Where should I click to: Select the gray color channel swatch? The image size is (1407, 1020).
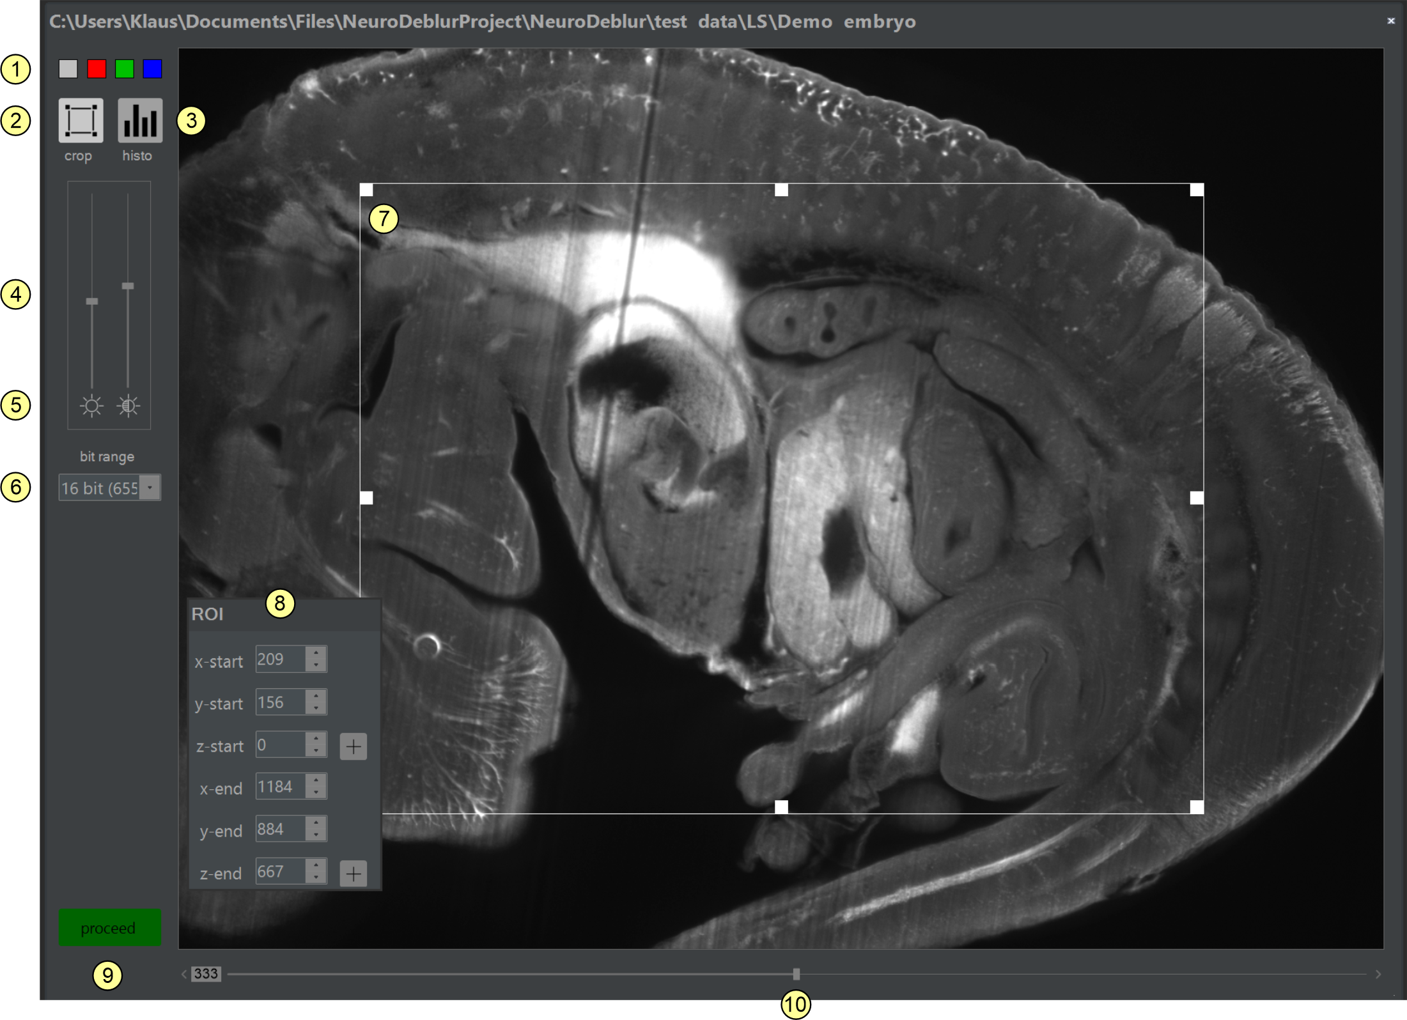[x=68, y=69]
